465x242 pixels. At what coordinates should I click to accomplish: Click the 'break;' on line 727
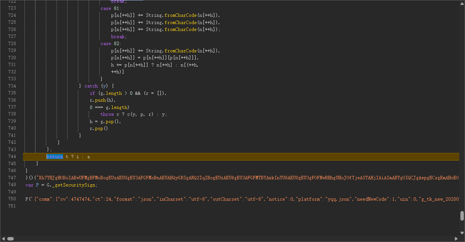[118, 37]
